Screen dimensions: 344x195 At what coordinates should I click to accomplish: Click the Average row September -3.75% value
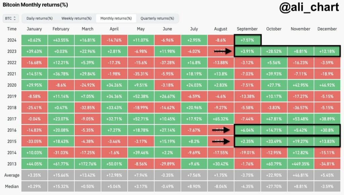pos(247,175)
